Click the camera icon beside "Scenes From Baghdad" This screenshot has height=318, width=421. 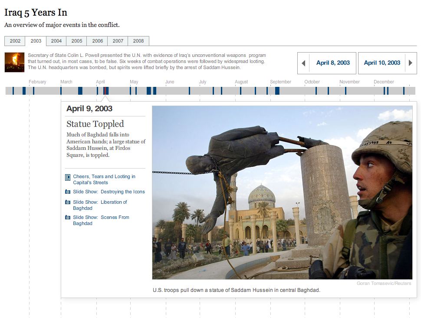67,217
